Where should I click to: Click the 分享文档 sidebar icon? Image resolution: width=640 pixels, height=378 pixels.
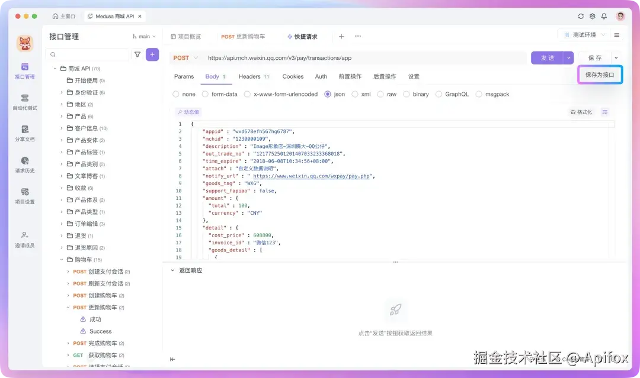coord(24,134)
